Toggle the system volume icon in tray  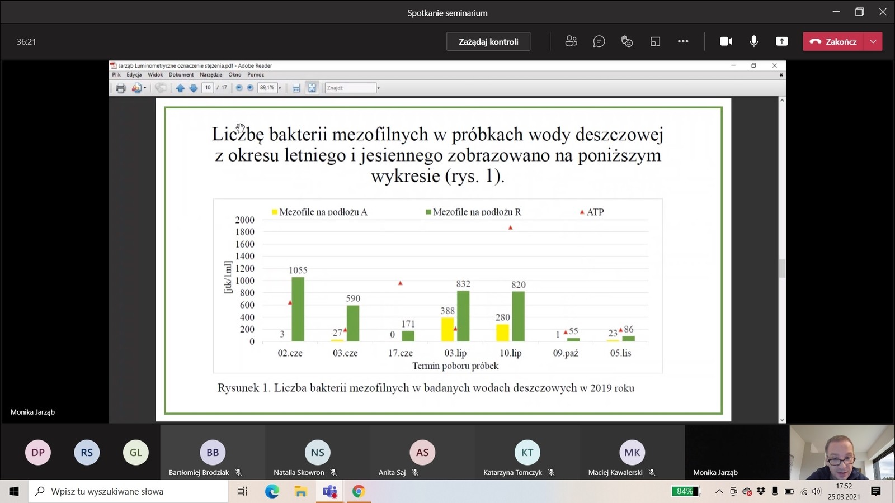[x=817, y=492]
